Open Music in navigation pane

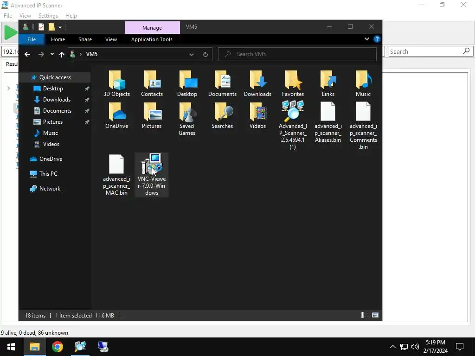[x=50, y=133]
